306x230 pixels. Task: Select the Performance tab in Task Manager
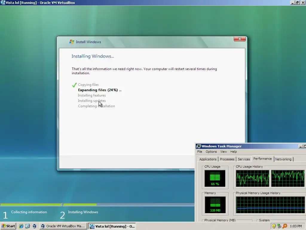(262, 159)
